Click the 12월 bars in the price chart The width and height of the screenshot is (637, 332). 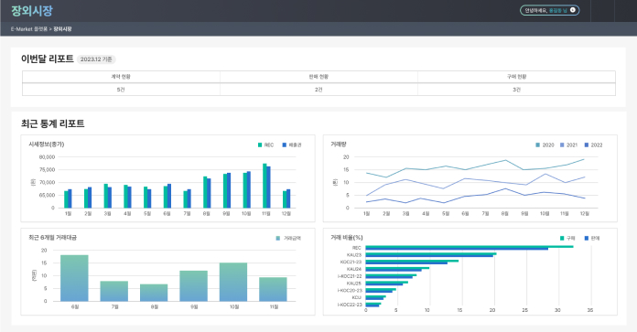click(286, 198)
